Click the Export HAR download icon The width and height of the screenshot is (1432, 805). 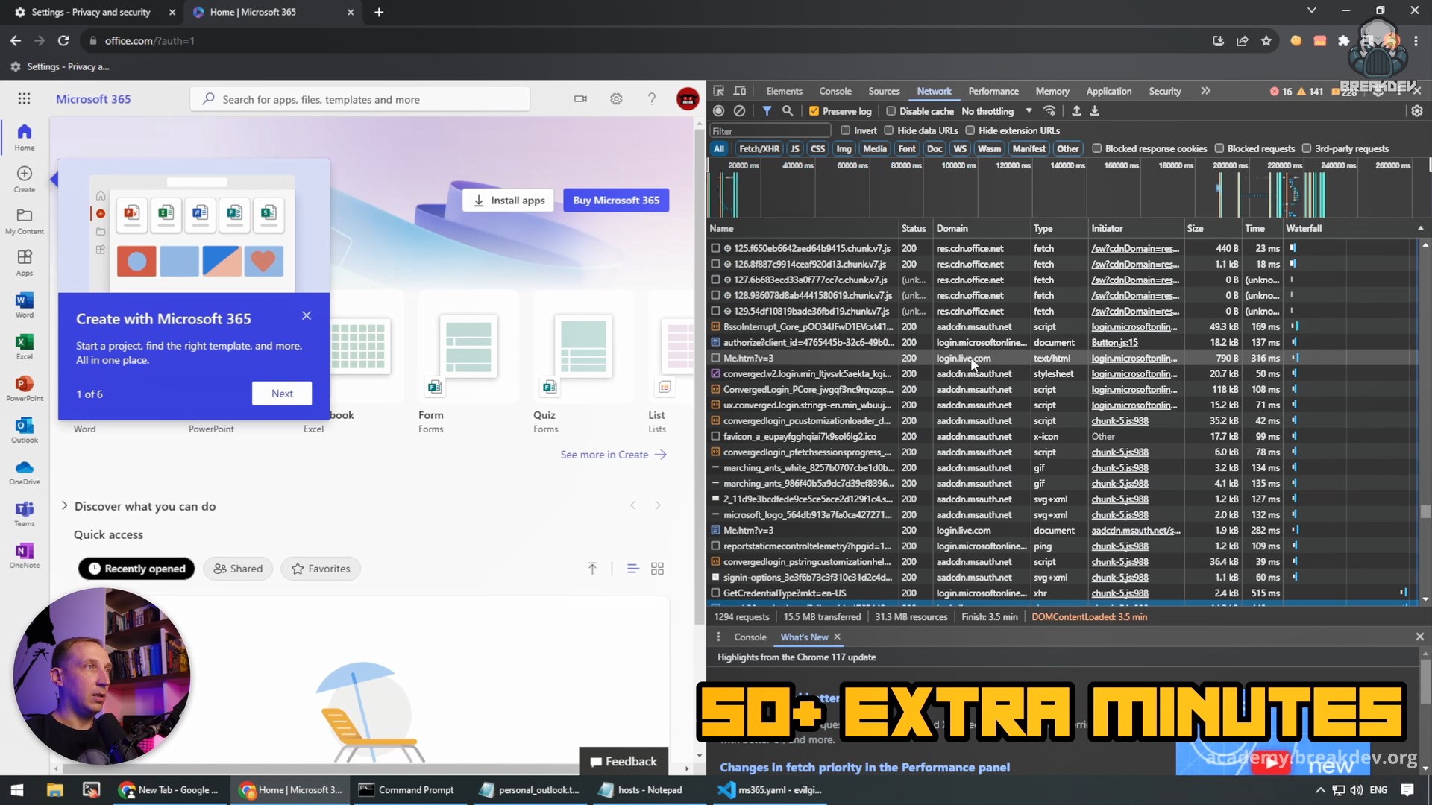pos(1095,111)
